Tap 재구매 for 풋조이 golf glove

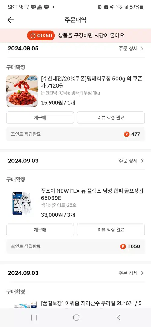40,230
